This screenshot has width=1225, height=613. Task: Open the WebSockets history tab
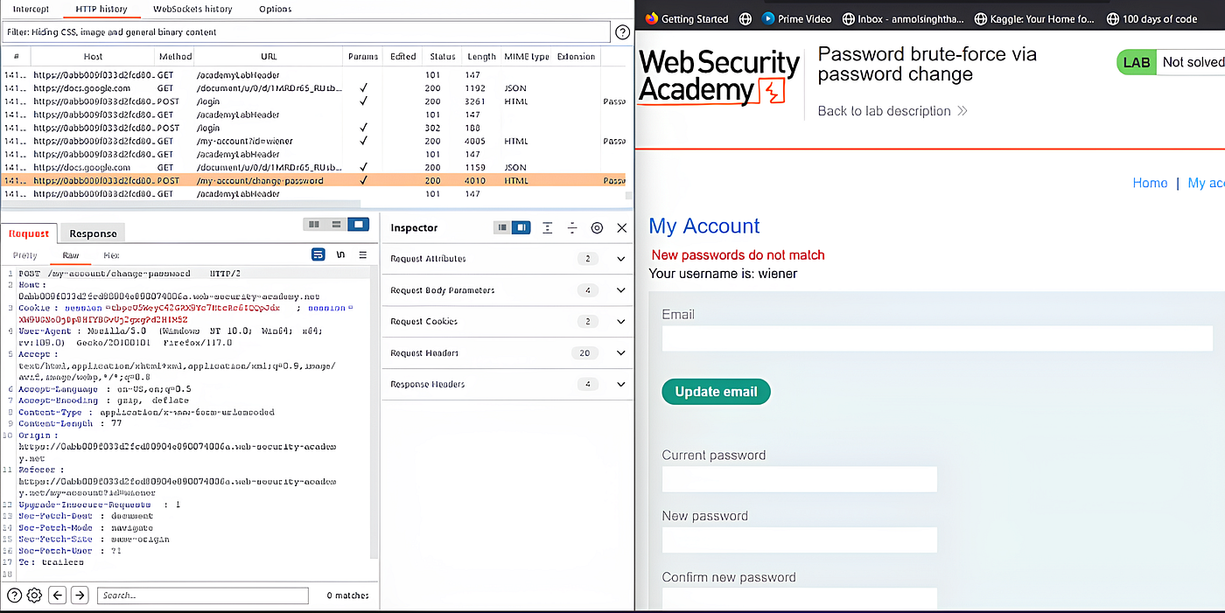click(192, 9)
